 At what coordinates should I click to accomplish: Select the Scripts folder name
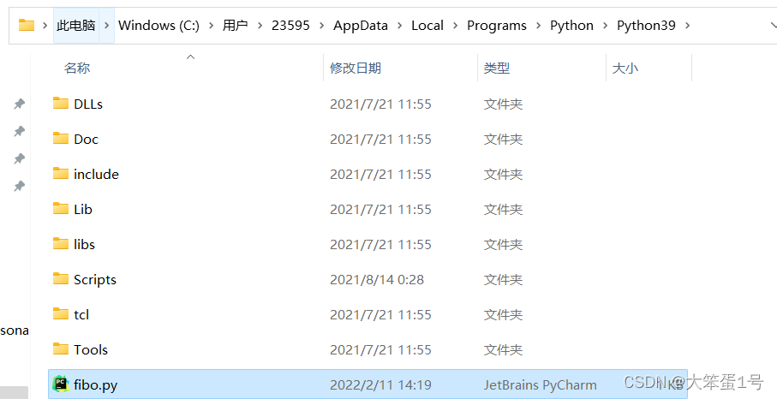pyautogui.click(x=95, y=280)
